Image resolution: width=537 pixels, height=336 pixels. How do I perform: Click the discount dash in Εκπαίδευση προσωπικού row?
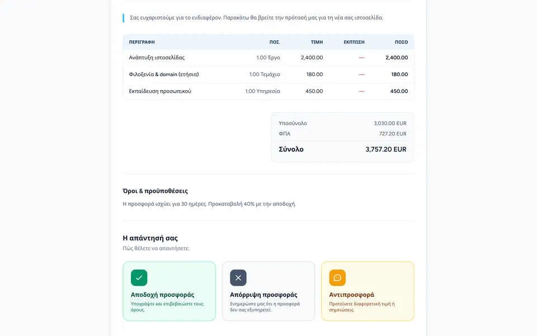361,91
